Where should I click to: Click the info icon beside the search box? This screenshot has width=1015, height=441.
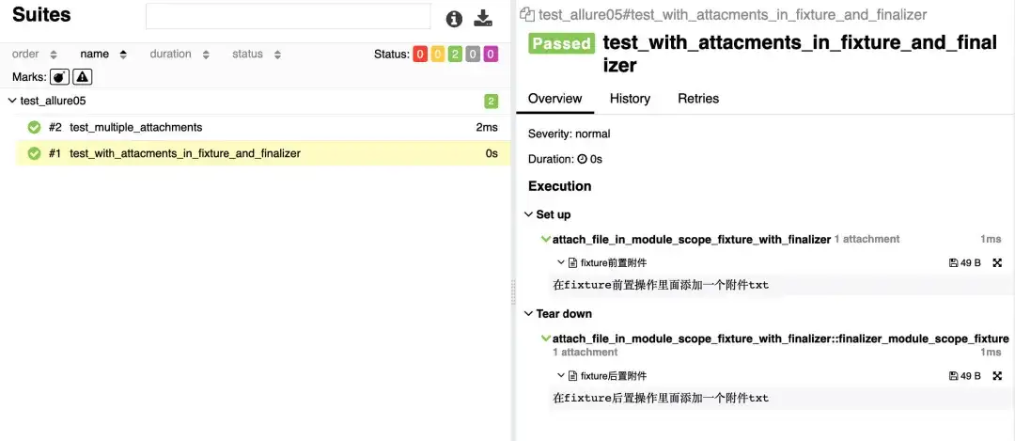[454, 18]
